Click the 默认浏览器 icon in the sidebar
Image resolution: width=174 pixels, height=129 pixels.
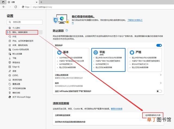[x=10, y=54]
